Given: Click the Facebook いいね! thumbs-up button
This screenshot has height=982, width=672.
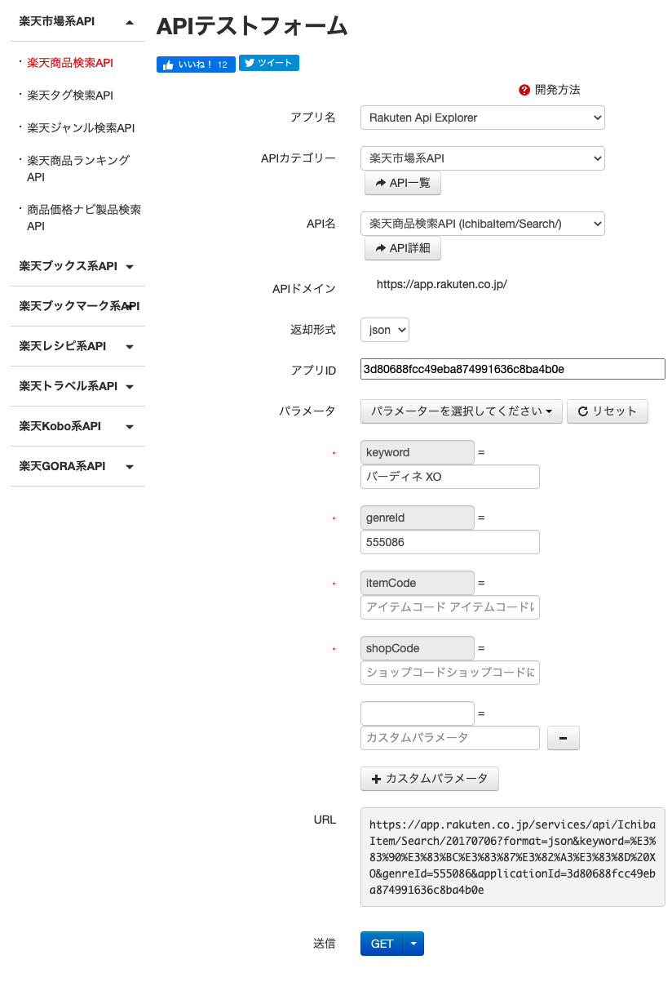Looking at the screenshot, I should point(196,64).
